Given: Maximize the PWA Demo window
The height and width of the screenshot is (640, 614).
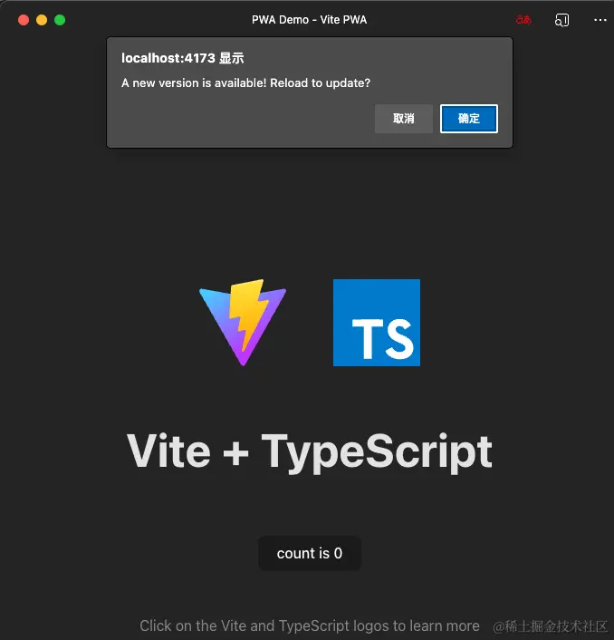Looking at the screenshot, I should 60,20.
